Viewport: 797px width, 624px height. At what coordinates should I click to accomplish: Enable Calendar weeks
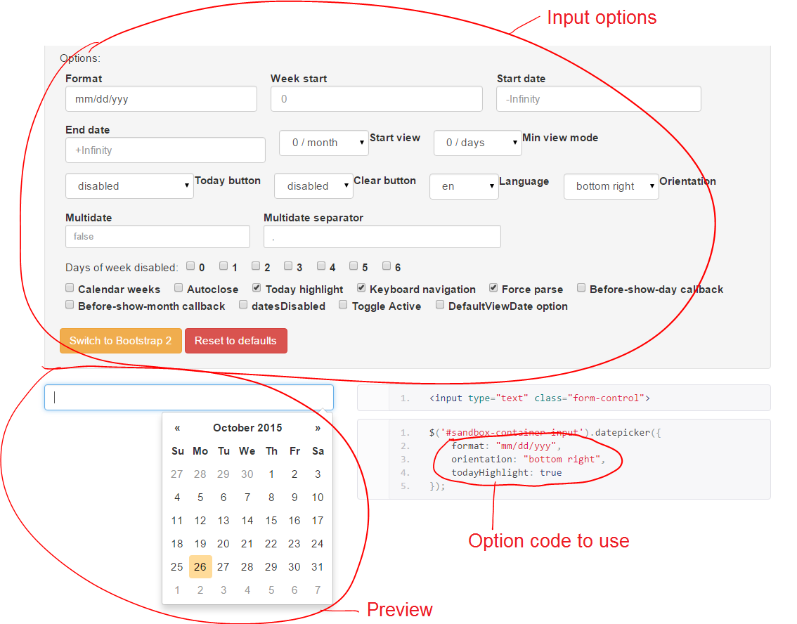69,287
